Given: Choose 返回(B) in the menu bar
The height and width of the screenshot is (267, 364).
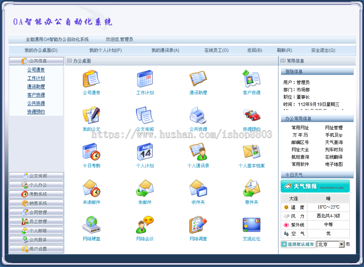Looking at the screenshot, I should 255,50.
